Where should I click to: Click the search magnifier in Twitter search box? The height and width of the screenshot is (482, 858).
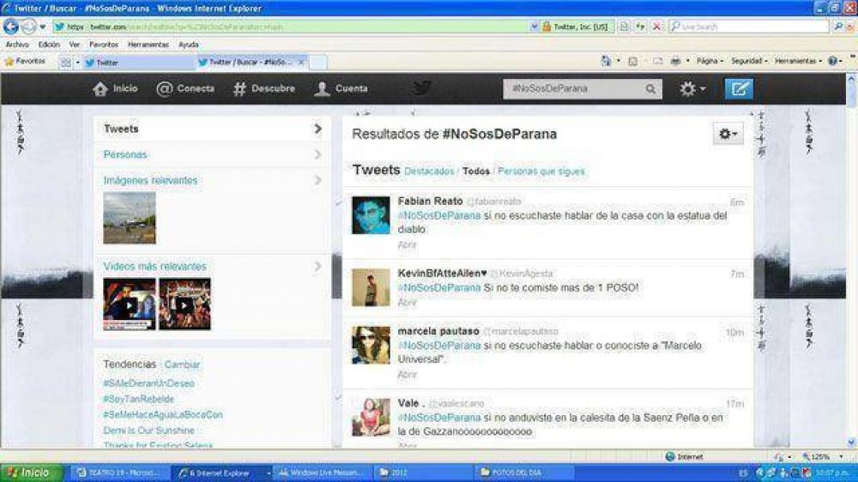pos(650,89)
